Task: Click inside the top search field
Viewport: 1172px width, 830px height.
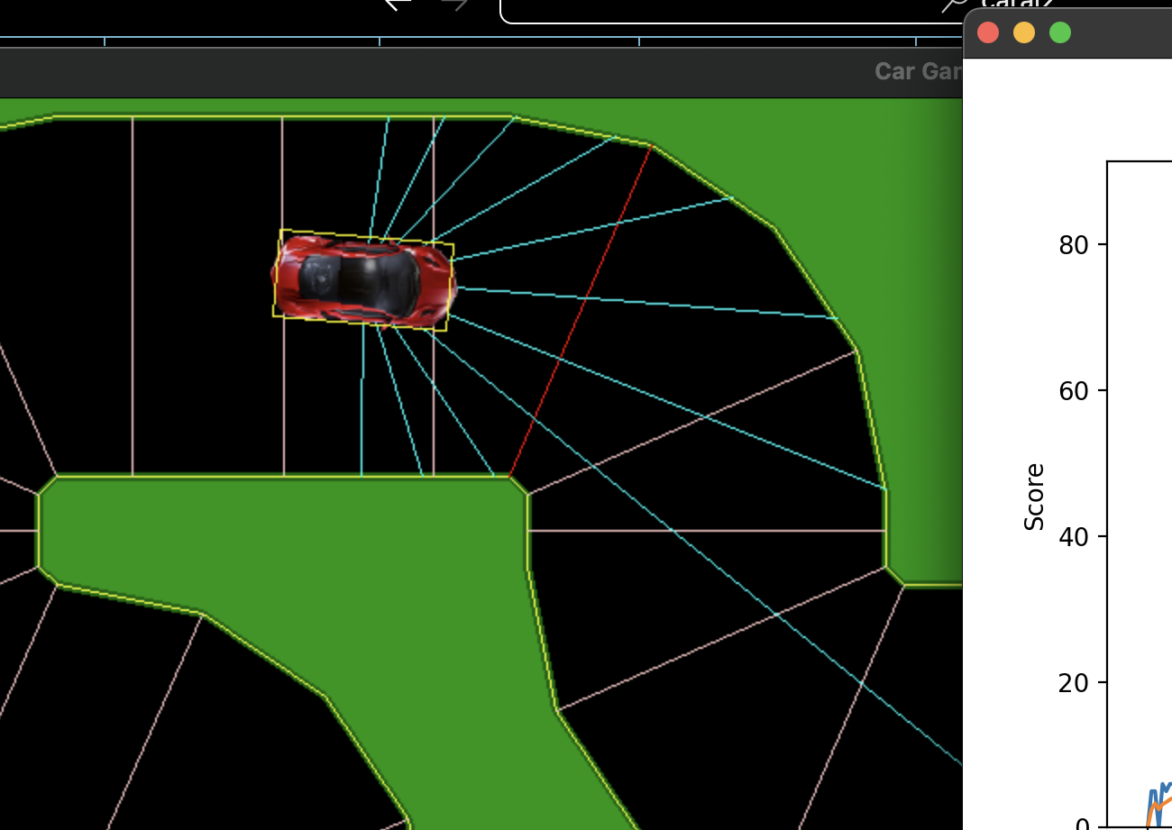Action: [x=721, y=9]
